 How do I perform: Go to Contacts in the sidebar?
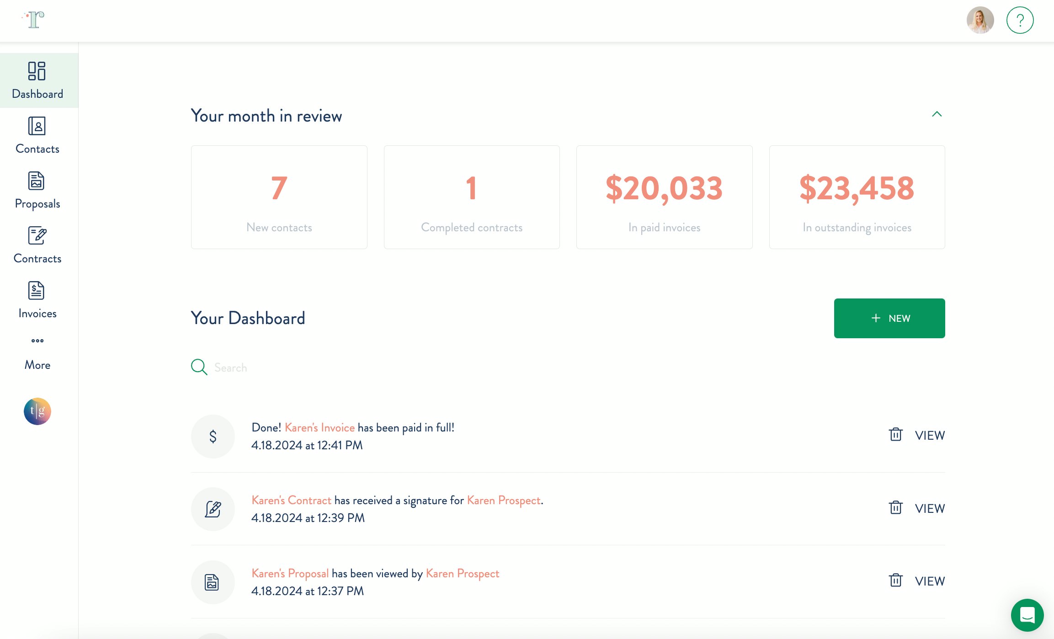(37, 135)
